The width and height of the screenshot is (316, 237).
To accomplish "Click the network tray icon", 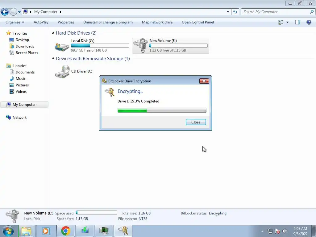I will click(270, 231).
